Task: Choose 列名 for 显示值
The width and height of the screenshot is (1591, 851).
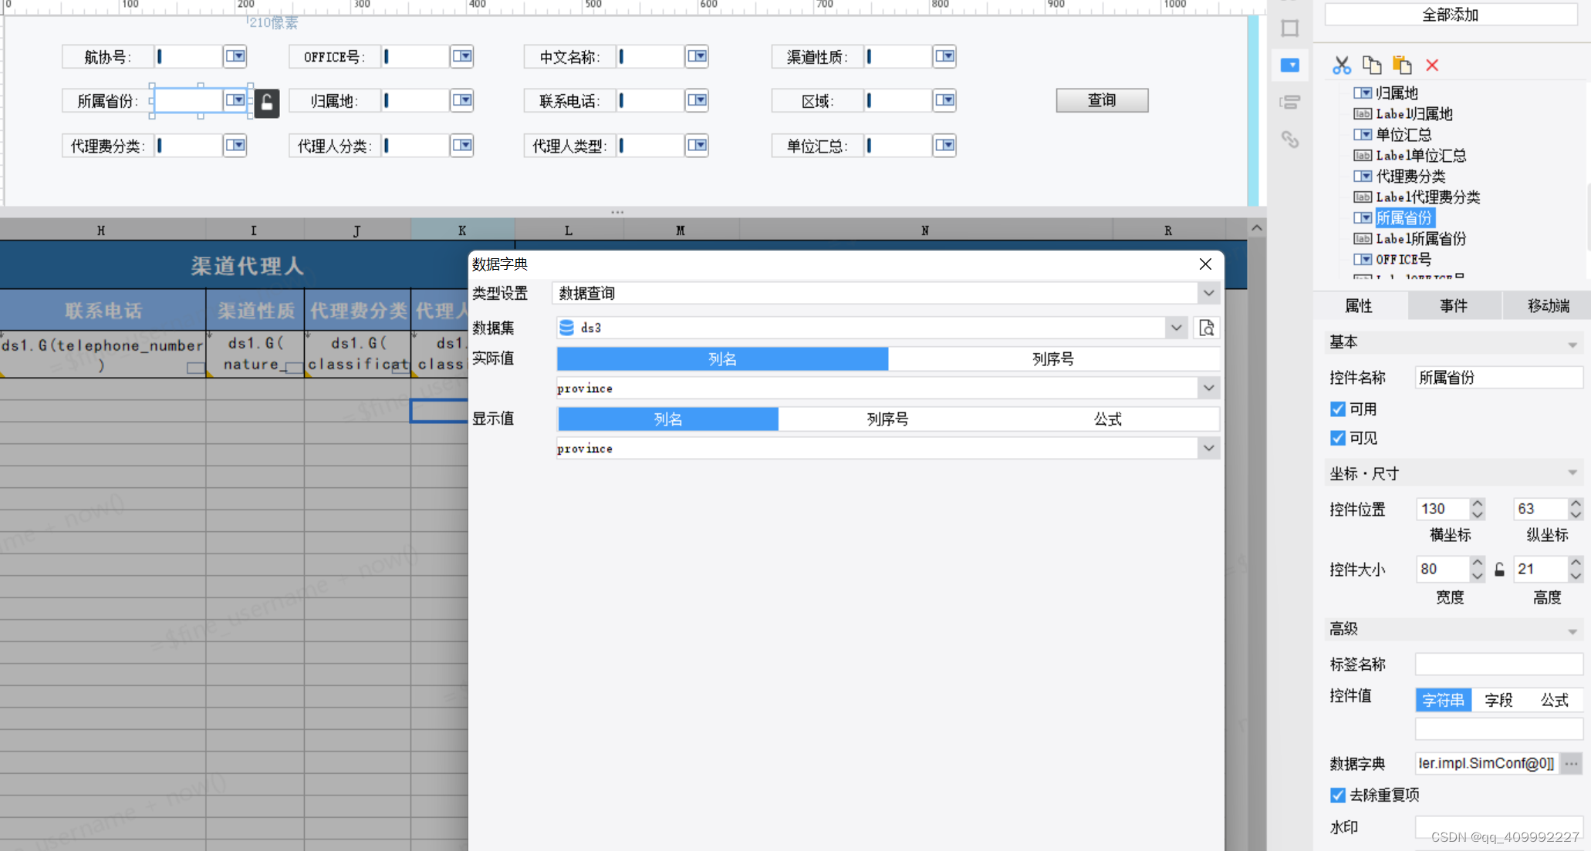Action: (x=668, y=419)
